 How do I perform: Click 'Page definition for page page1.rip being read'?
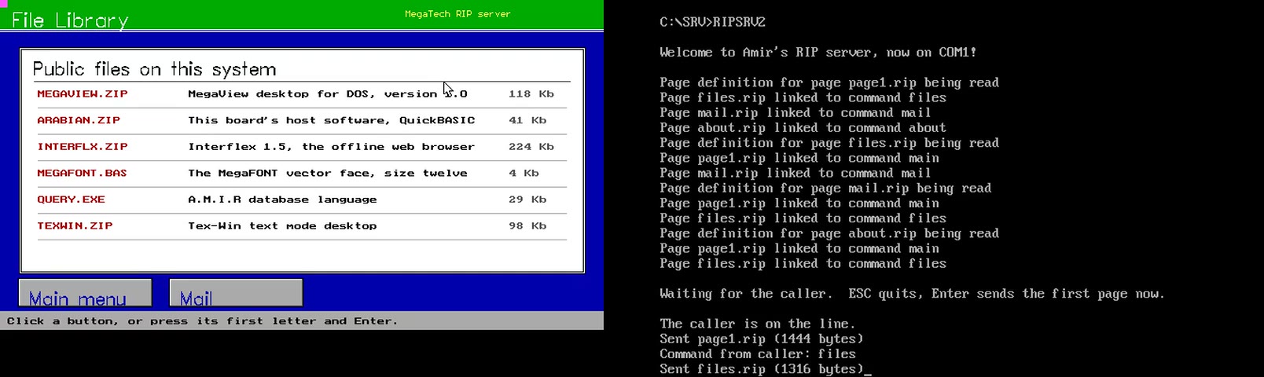coord(829,82)
